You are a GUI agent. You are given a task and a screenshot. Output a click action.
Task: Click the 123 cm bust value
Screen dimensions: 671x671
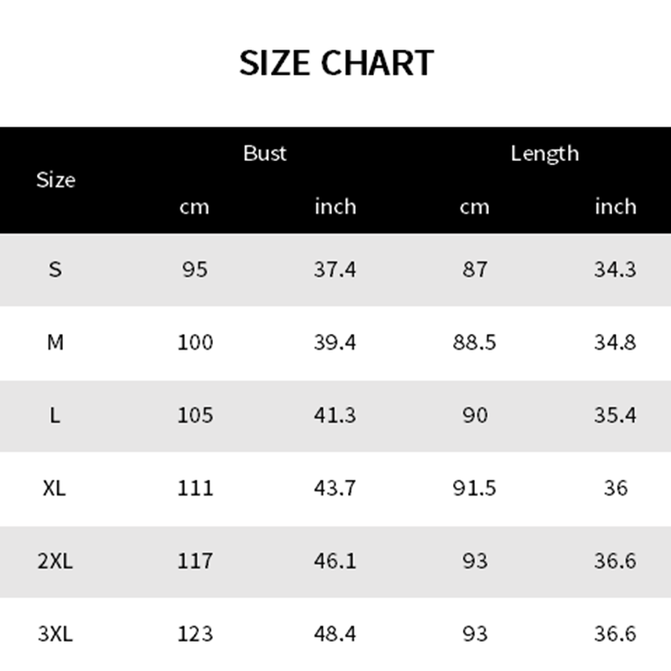click(195, 634)
